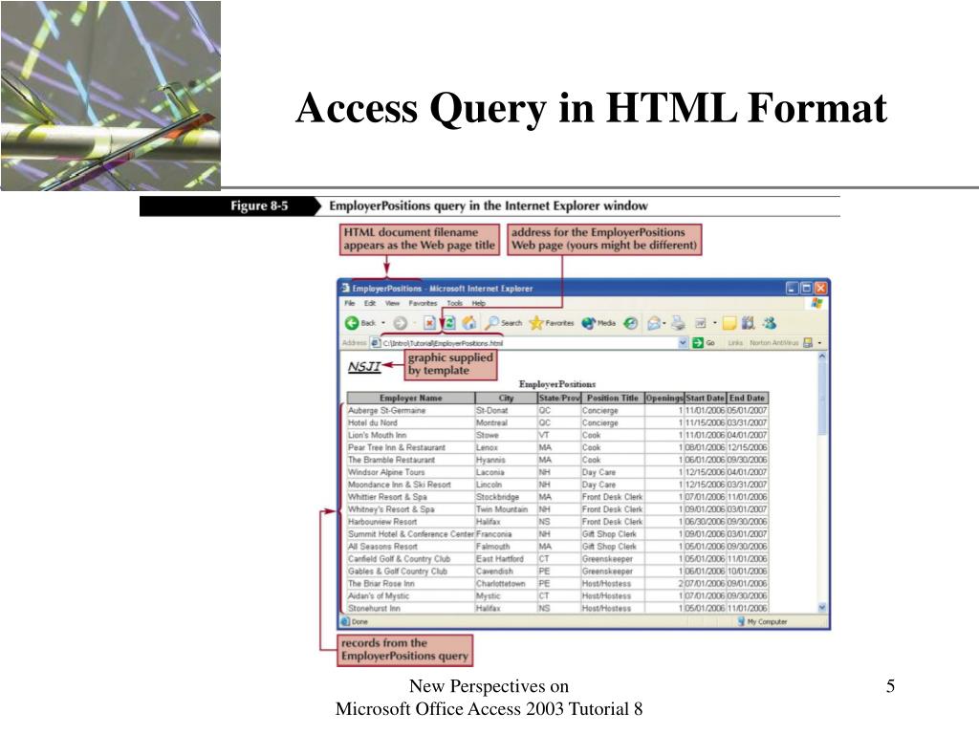Open the File menu
Viewport: 979px width, 734px height.
pyautogui.click(x=350, y=303)
